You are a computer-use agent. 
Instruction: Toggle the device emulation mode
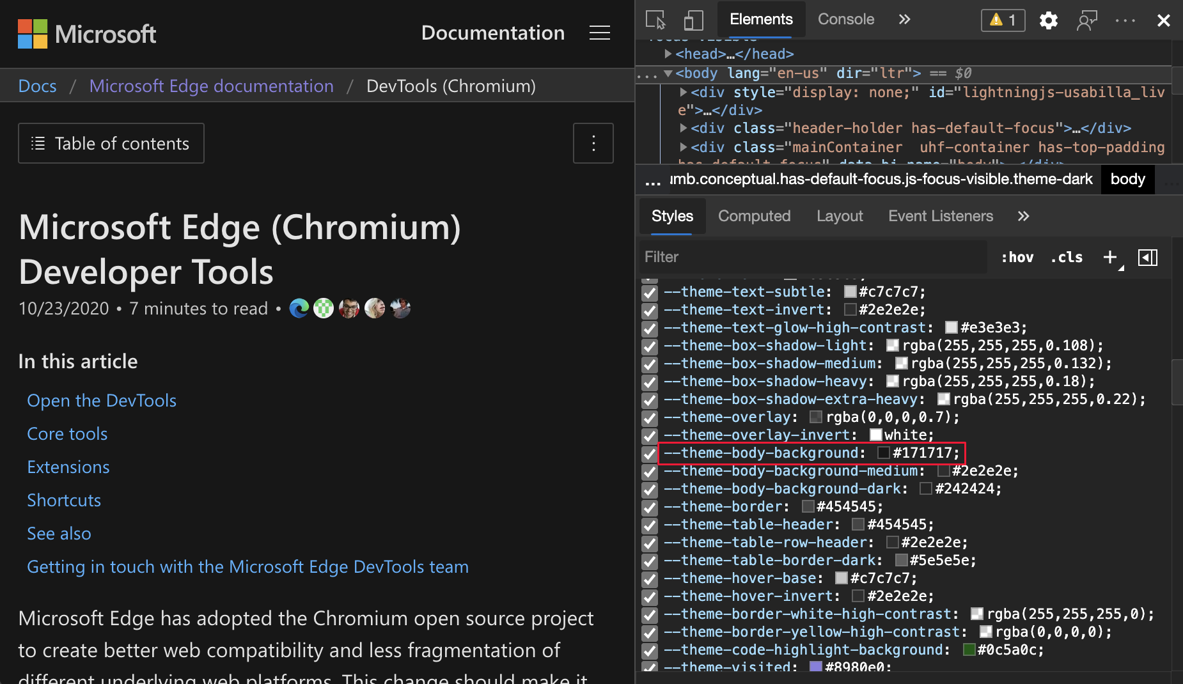[x=694, y=20]
